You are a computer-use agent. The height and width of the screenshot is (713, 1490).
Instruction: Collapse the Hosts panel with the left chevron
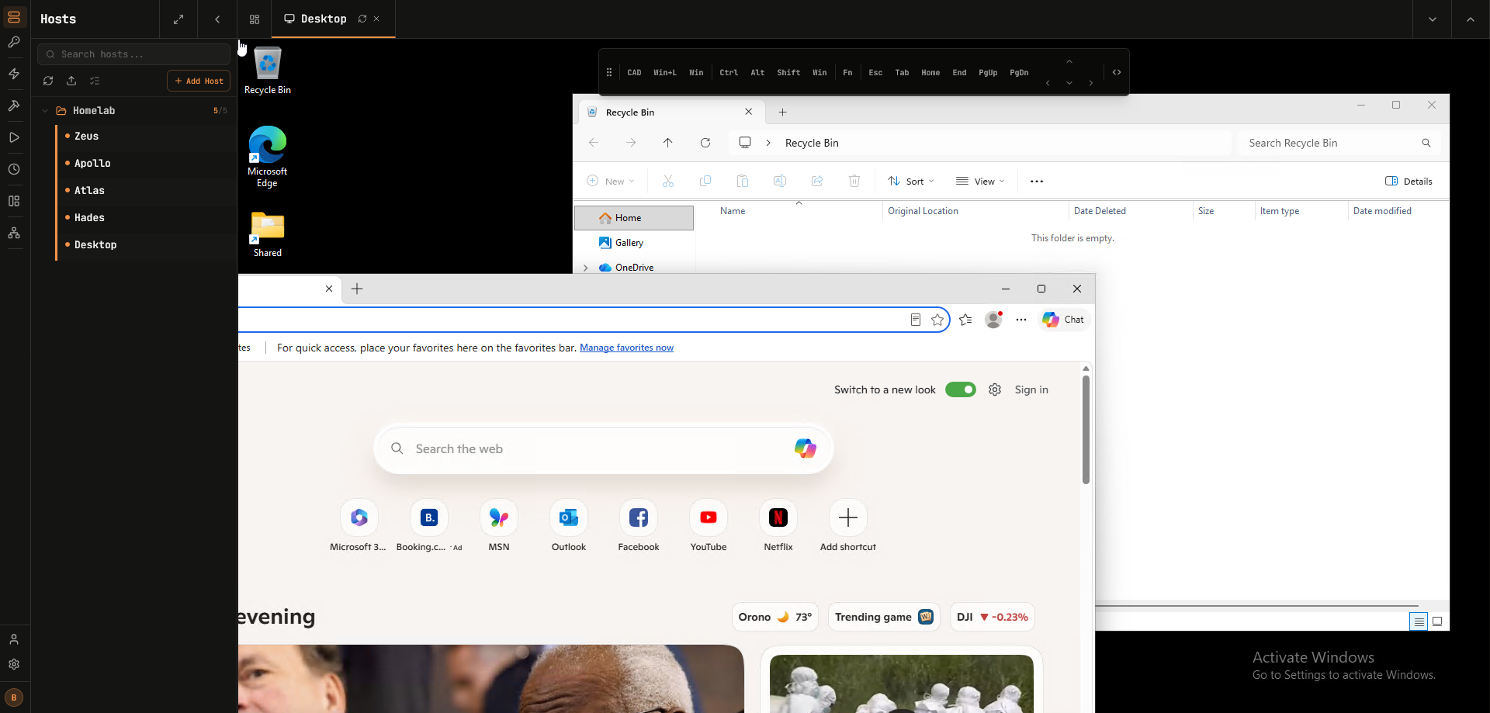(217, 19)
